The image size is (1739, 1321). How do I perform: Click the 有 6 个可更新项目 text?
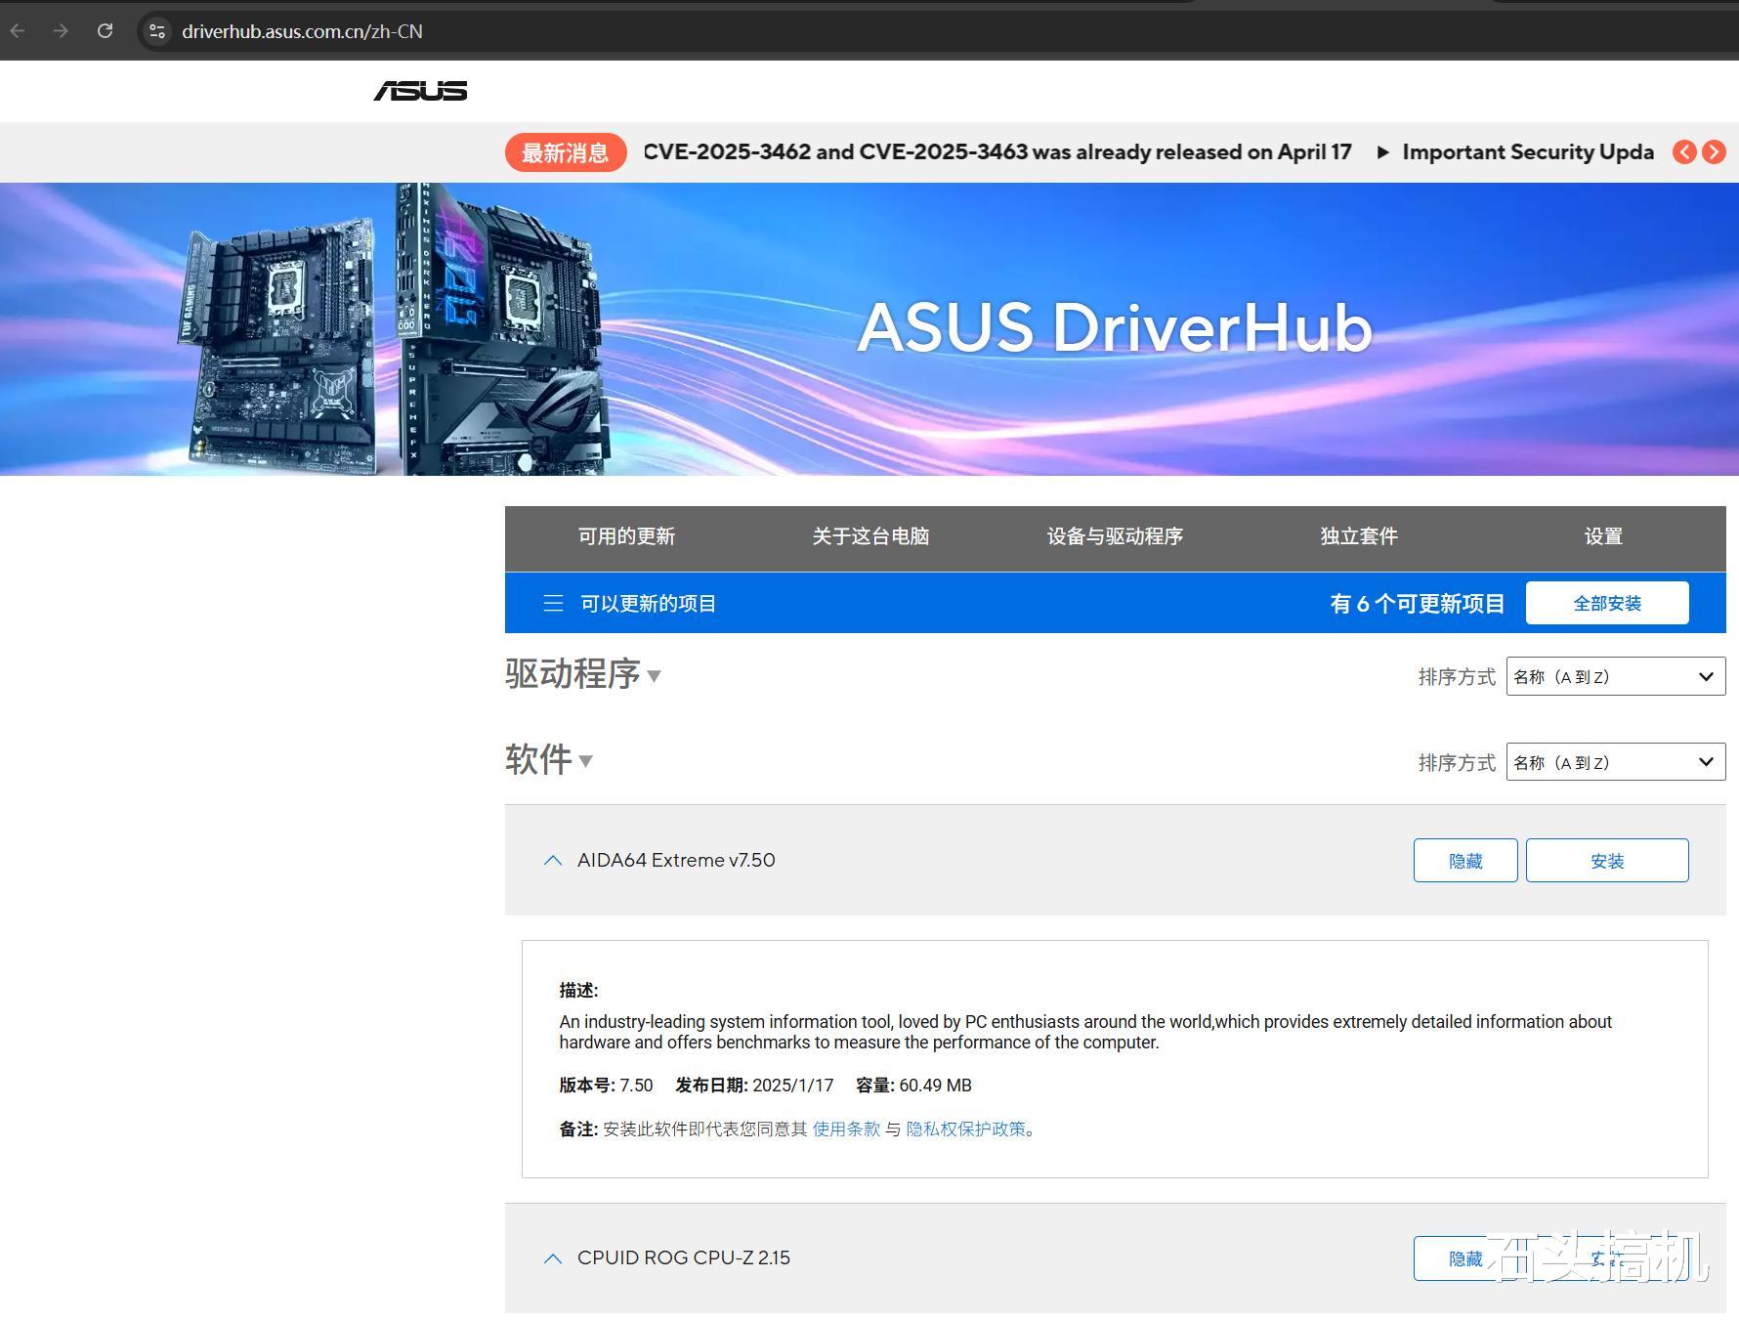tap(1418, 604)
